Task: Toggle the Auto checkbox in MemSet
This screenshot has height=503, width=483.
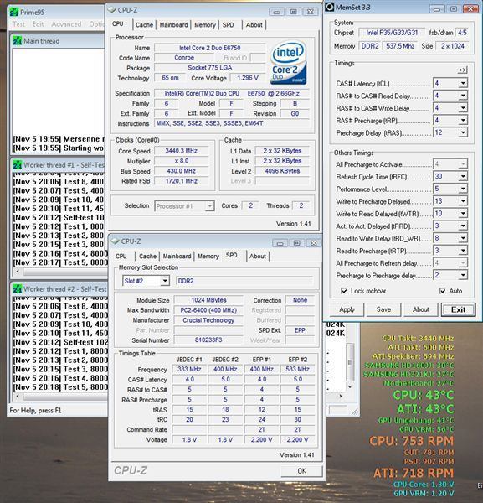Action: pos(443,291)
